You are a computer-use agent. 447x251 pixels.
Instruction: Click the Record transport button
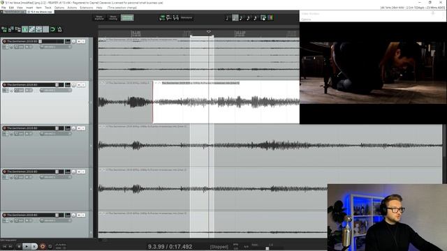43,246
